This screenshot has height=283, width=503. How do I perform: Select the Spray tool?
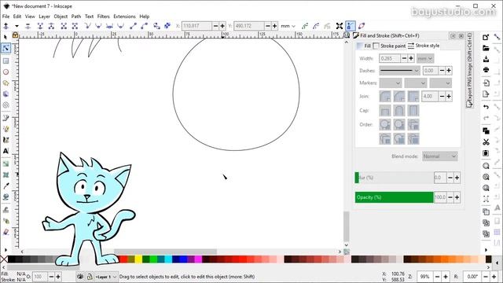(6, 221)
